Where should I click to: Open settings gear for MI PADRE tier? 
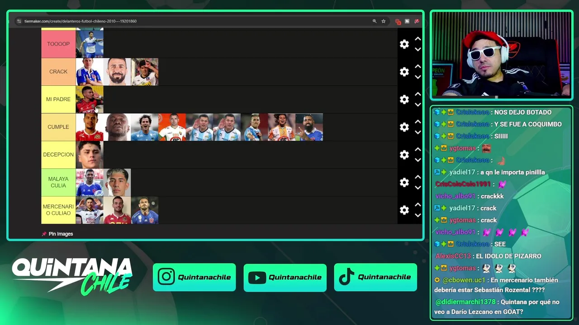[x=404, y=99]
